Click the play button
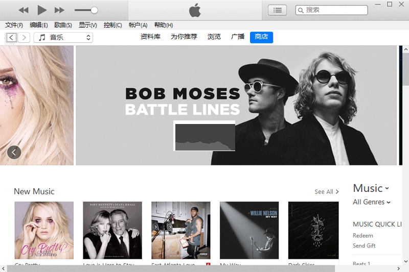The width and height of the screenshot is (409, 272). pyautogui.click(x=42, y=10)
